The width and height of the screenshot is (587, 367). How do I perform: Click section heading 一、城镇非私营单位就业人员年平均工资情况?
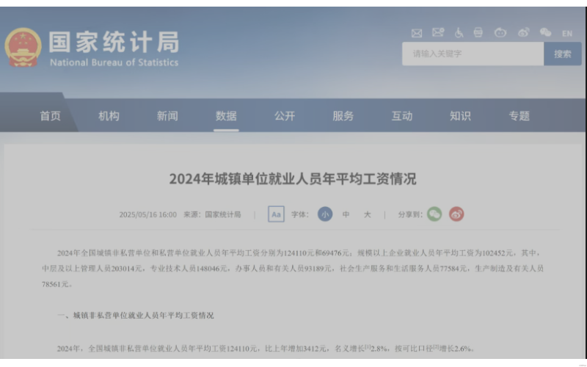pos(136,316)
